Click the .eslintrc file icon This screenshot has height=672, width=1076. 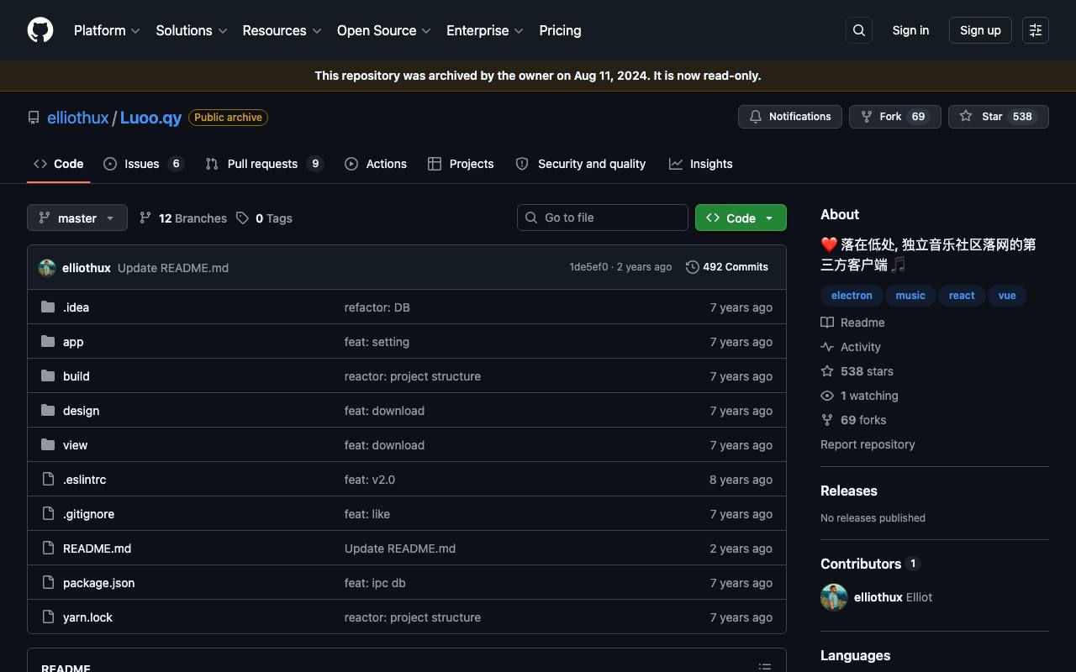(48, 480)
